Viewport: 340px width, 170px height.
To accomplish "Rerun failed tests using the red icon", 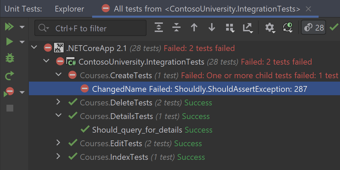I will pyautogui.click(x=10, y=92).
